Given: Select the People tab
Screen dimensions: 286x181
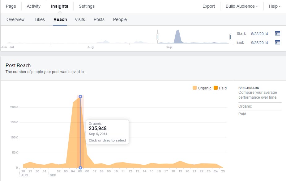Looking at the screenshot, I should pos(120,19).
